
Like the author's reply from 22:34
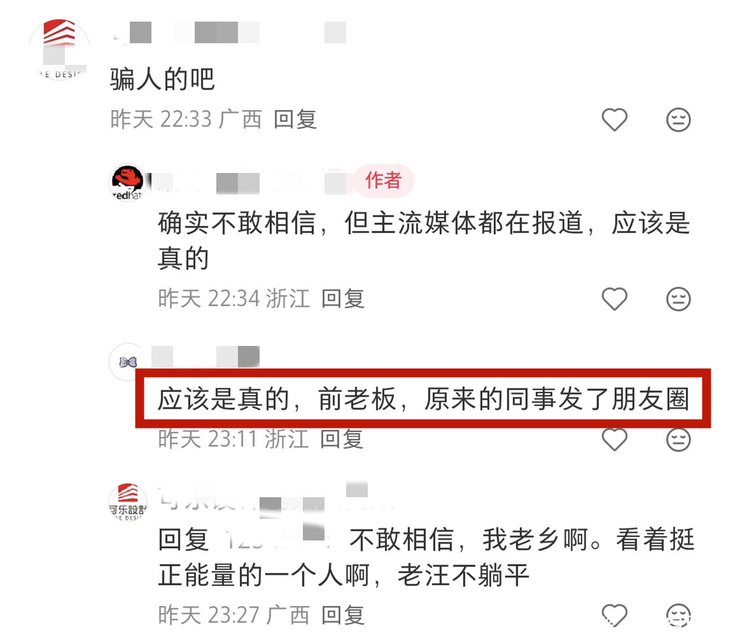[614, 298]
